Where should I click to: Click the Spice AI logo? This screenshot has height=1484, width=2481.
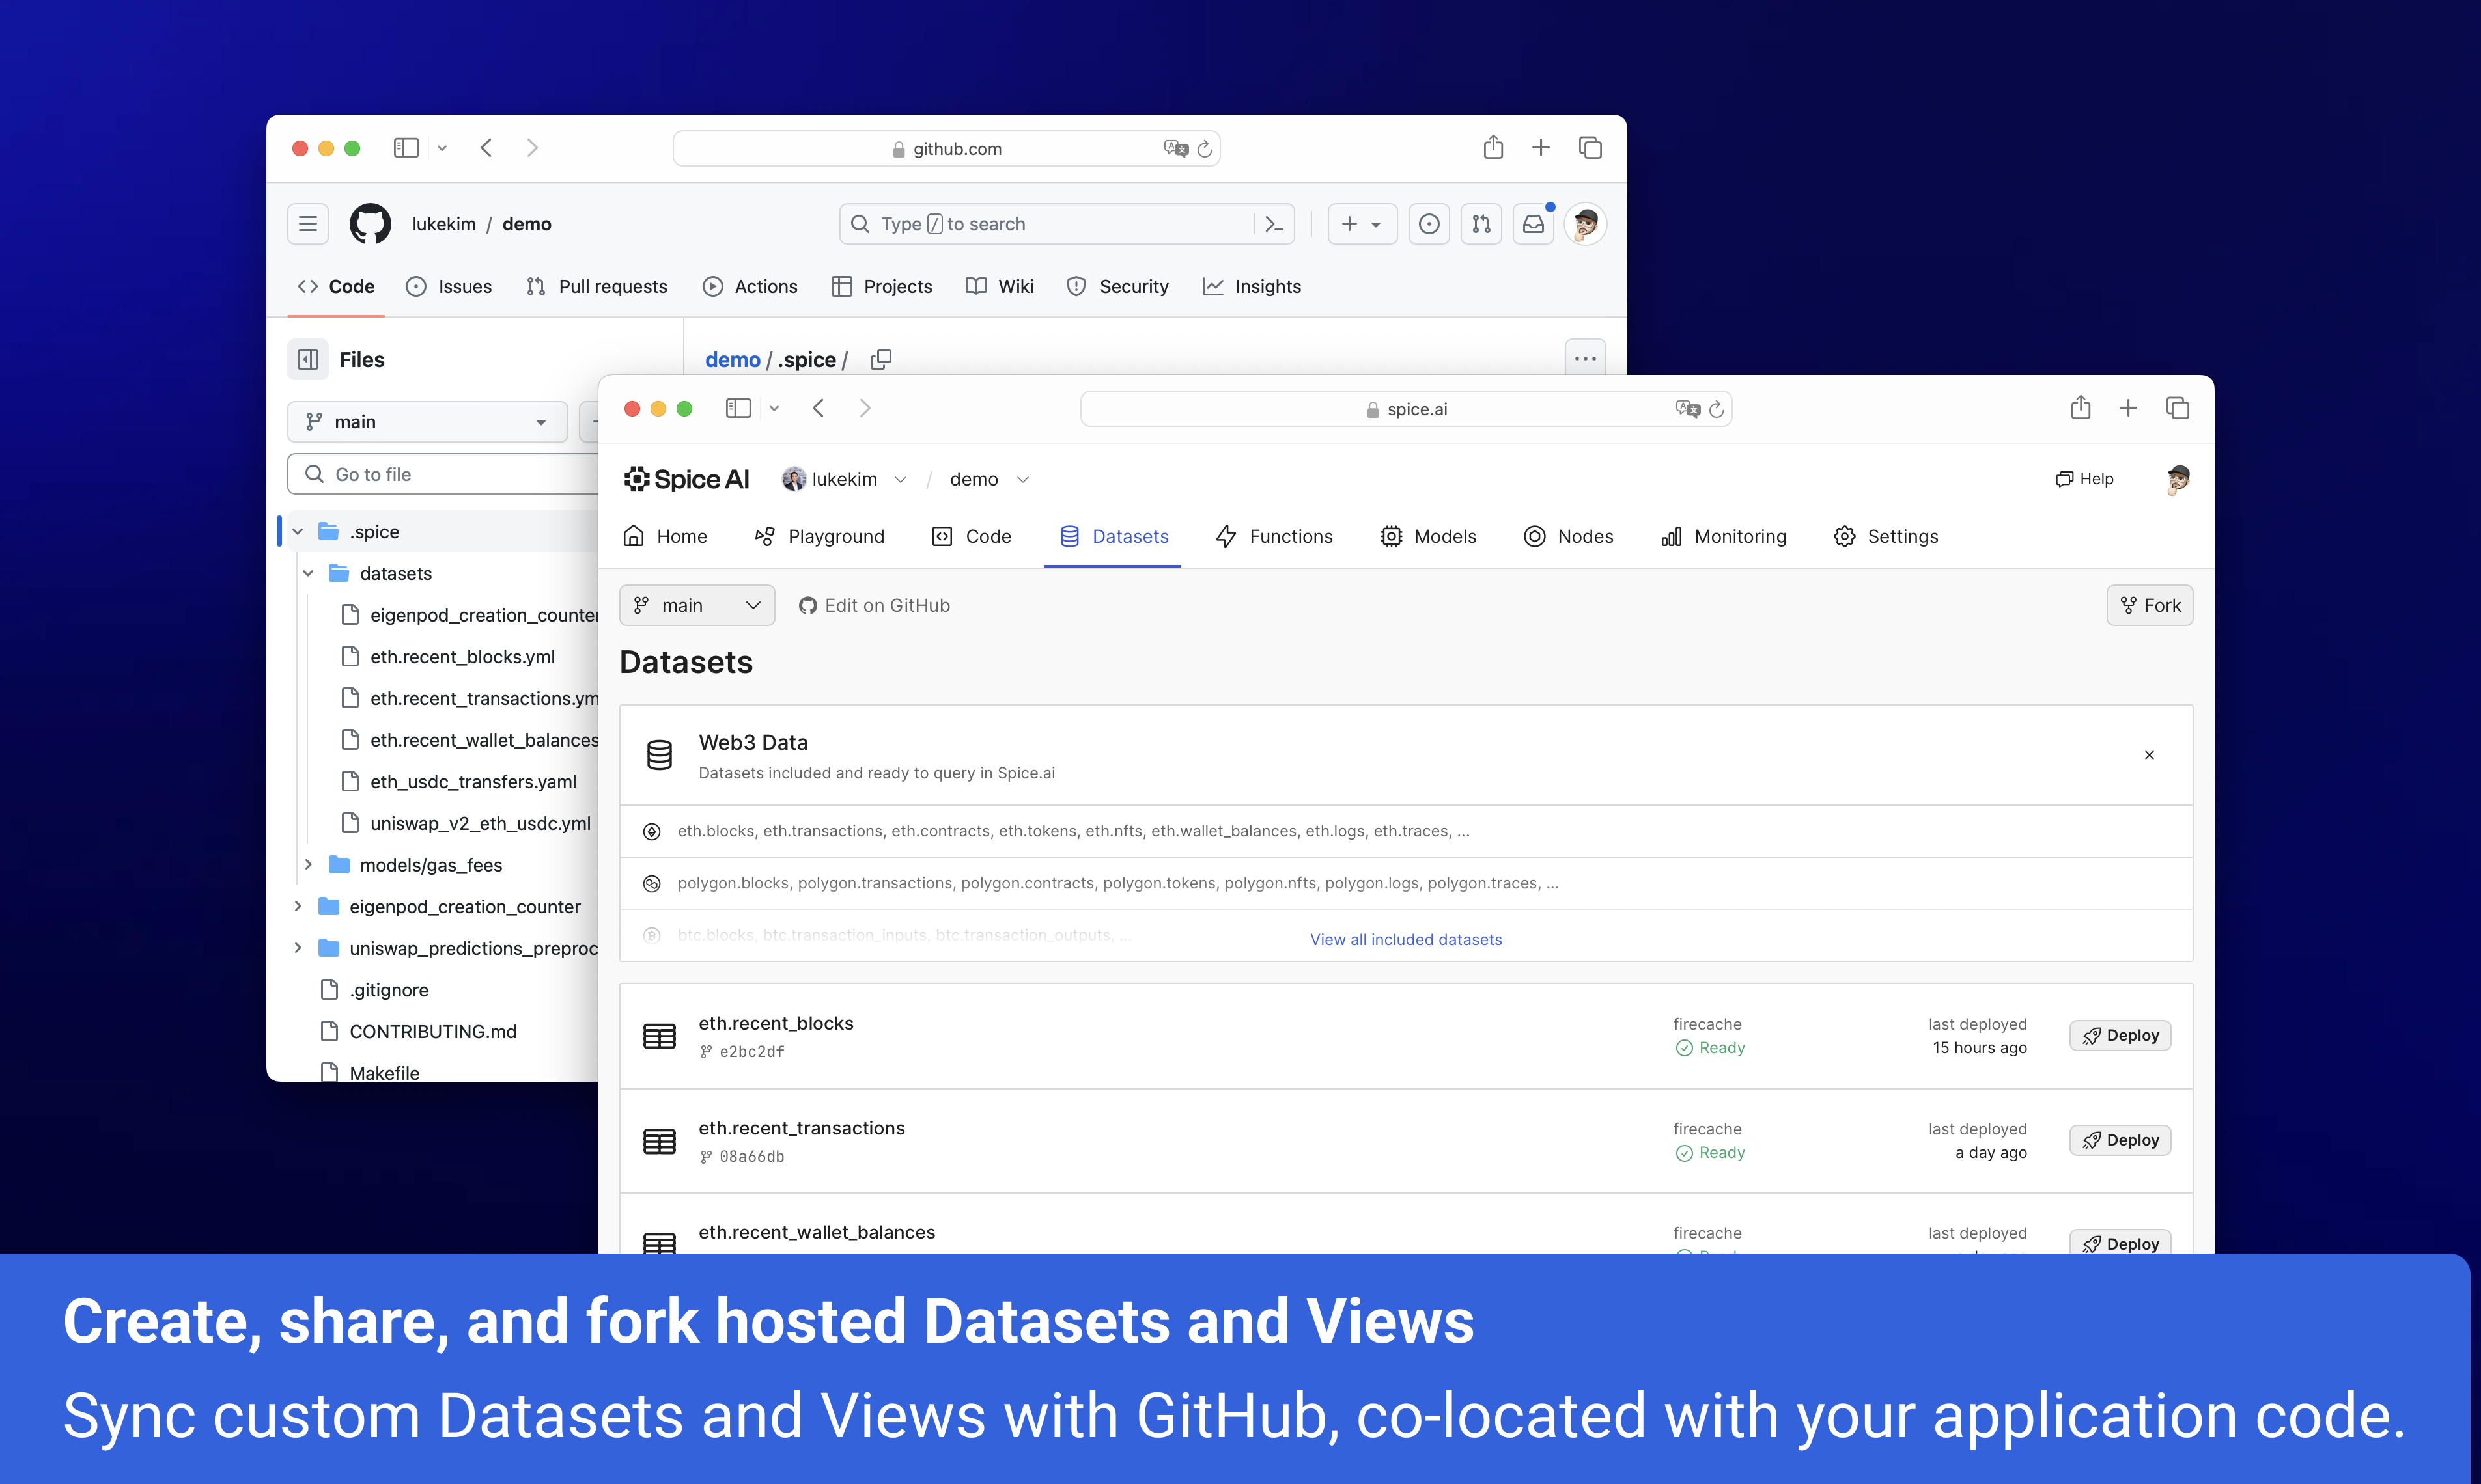click(x=686, y=479)
